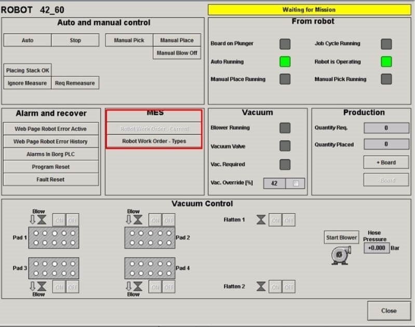Turn Pad 3 blow ON
Screen dimensions: 415x327
tap(59, 287)
